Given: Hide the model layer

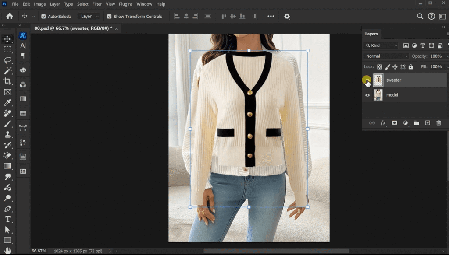Looking at the screenshot, I should (367, 95).
